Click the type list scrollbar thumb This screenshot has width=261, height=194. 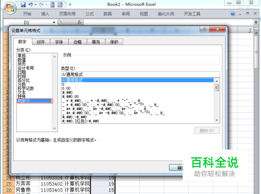217,87
